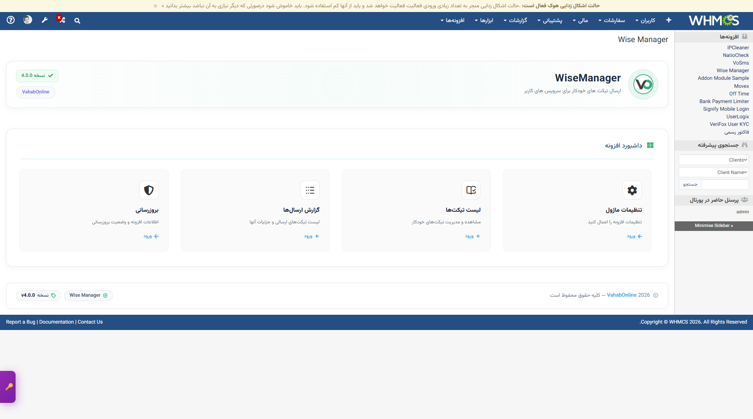Viewport: 753px width, 419px height.
Task: Open the Clients search type dropdown
Action: point(714,160)
